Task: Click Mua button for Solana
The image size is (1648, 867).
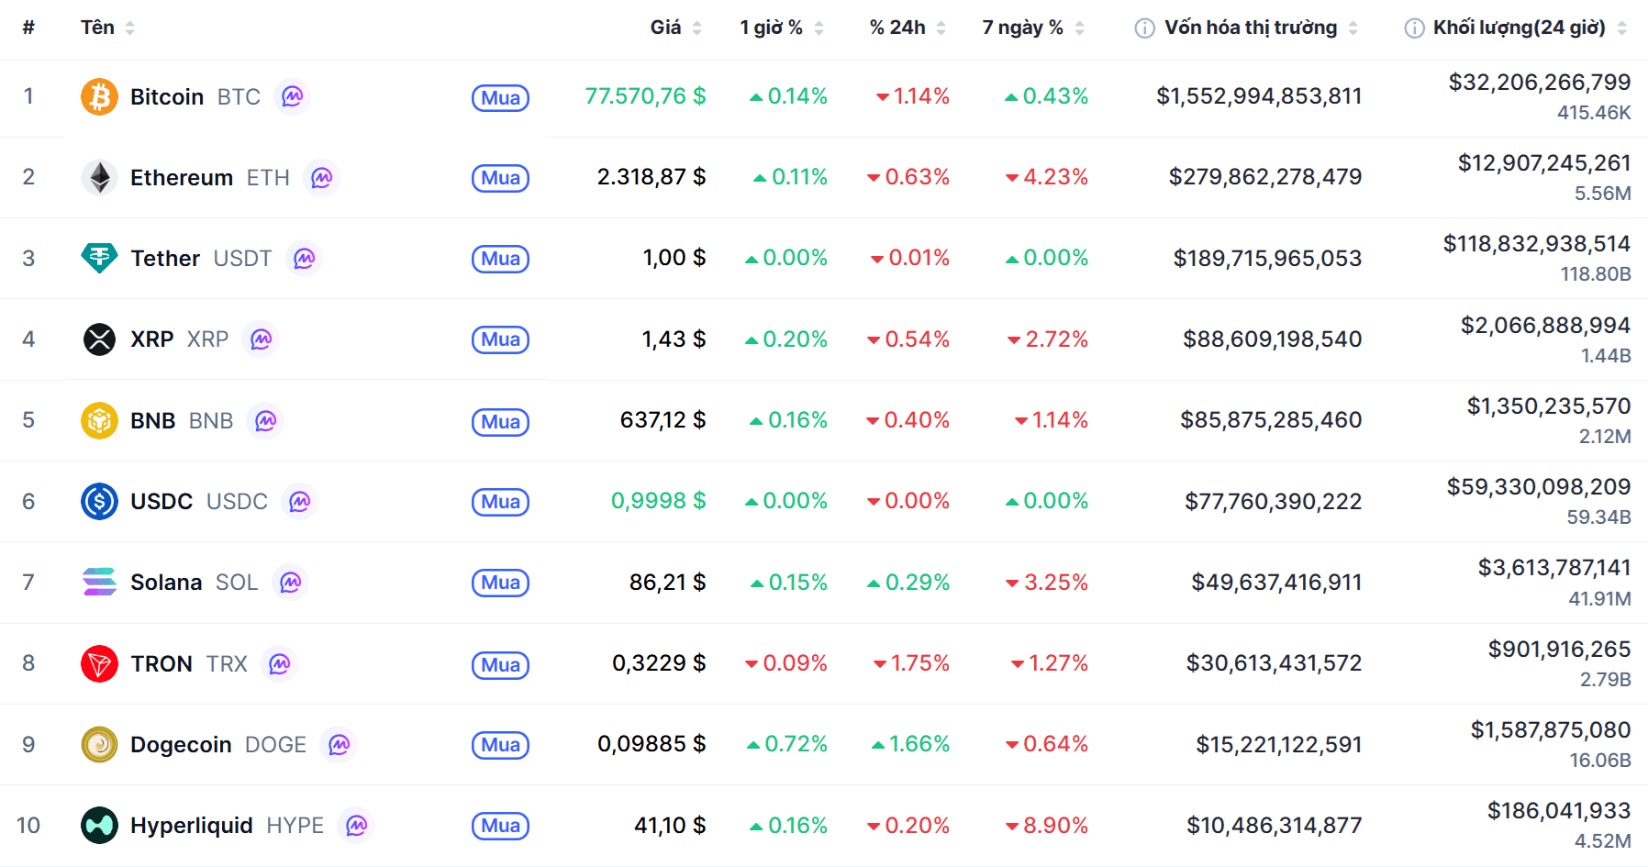Action: tap(500, 583)
